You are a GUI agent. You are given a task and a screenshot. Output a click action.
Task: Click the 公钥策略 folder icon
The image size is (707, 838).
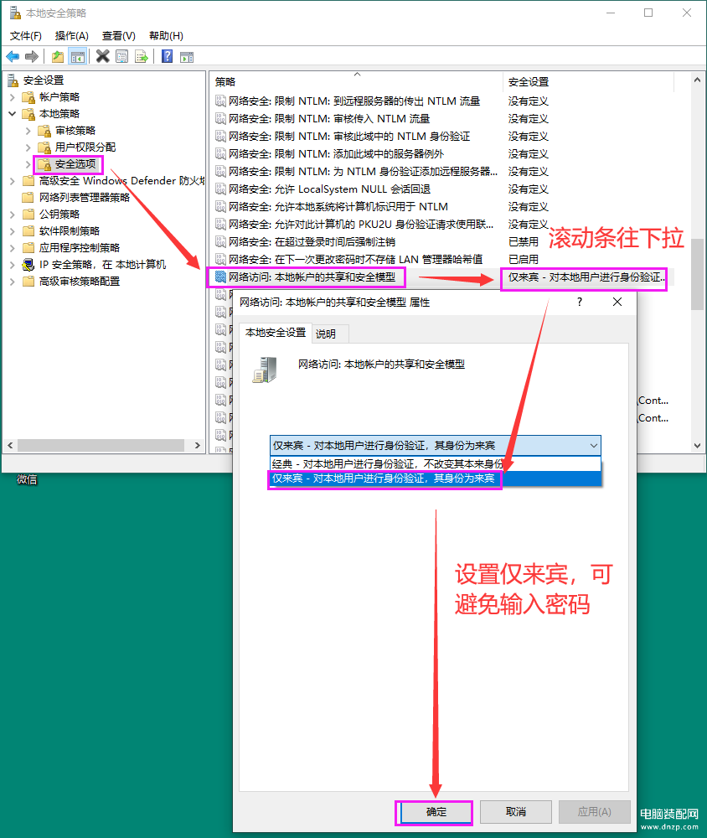tap(28, 215)
